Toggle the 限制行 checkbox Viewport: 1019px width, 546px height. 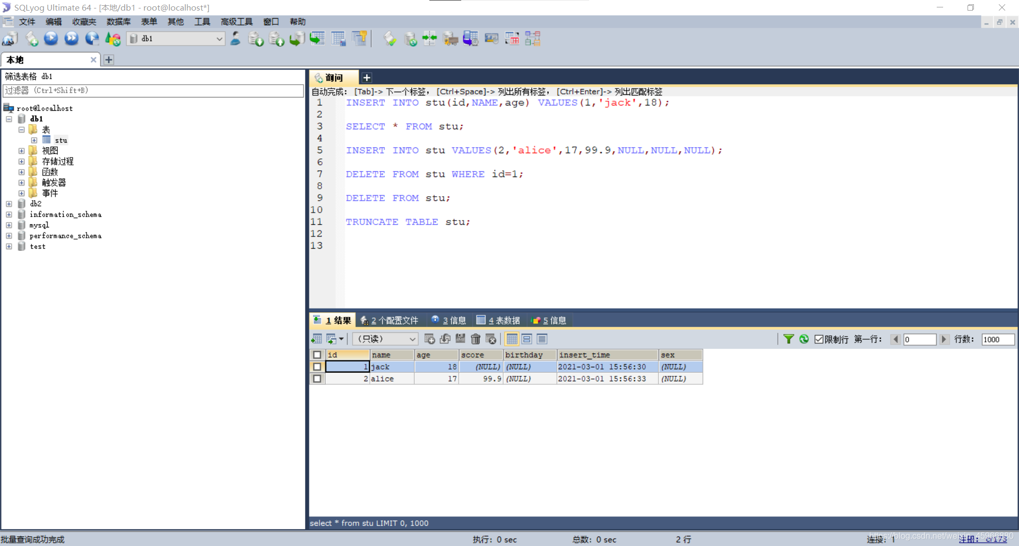[x=819, y=339]
